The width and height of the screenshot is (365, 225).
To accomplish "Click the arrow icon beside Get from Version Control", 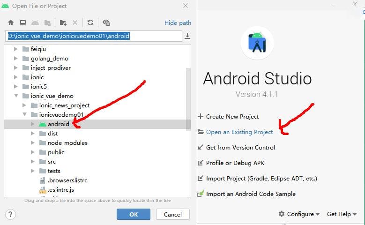I will click(x=201, y=147).
